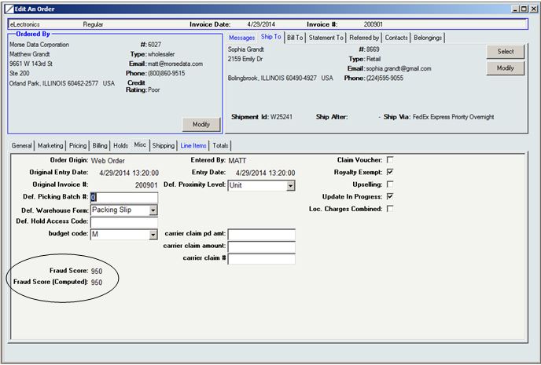
Task: Expand the Def. Proximity Level dropdown
Action: (290, 185)
